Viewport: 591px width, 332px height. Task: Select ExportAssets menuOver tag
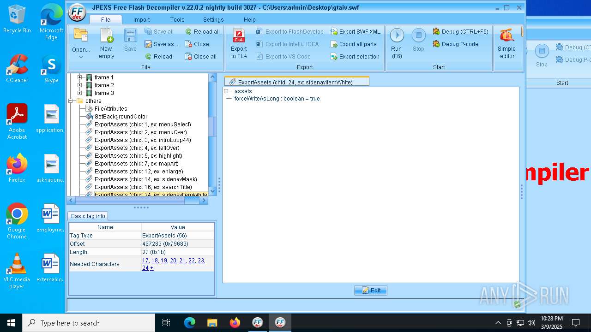coord(141,132)
